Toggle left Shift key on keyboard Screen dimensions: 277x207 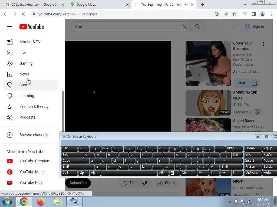(78, 167)
